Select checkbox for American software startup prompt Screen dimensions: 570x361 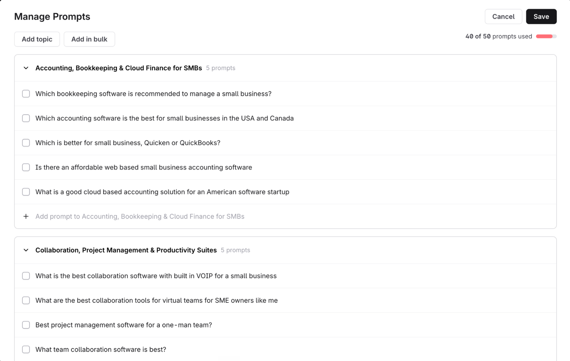(26, 192)
